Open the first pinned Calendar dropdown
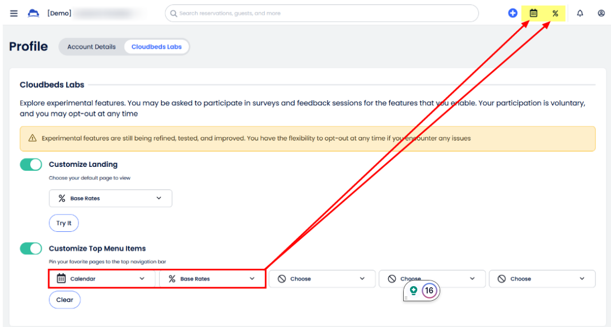611x327 pixels. [102, 279]
